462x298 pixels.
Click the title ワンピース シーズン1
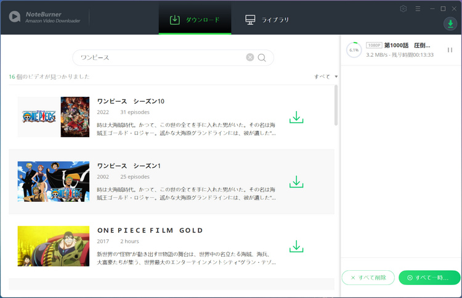129,166
